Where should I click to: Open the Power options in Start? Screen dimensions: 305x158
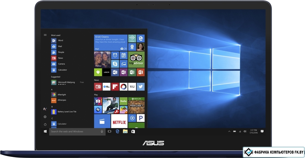(45, 124)
